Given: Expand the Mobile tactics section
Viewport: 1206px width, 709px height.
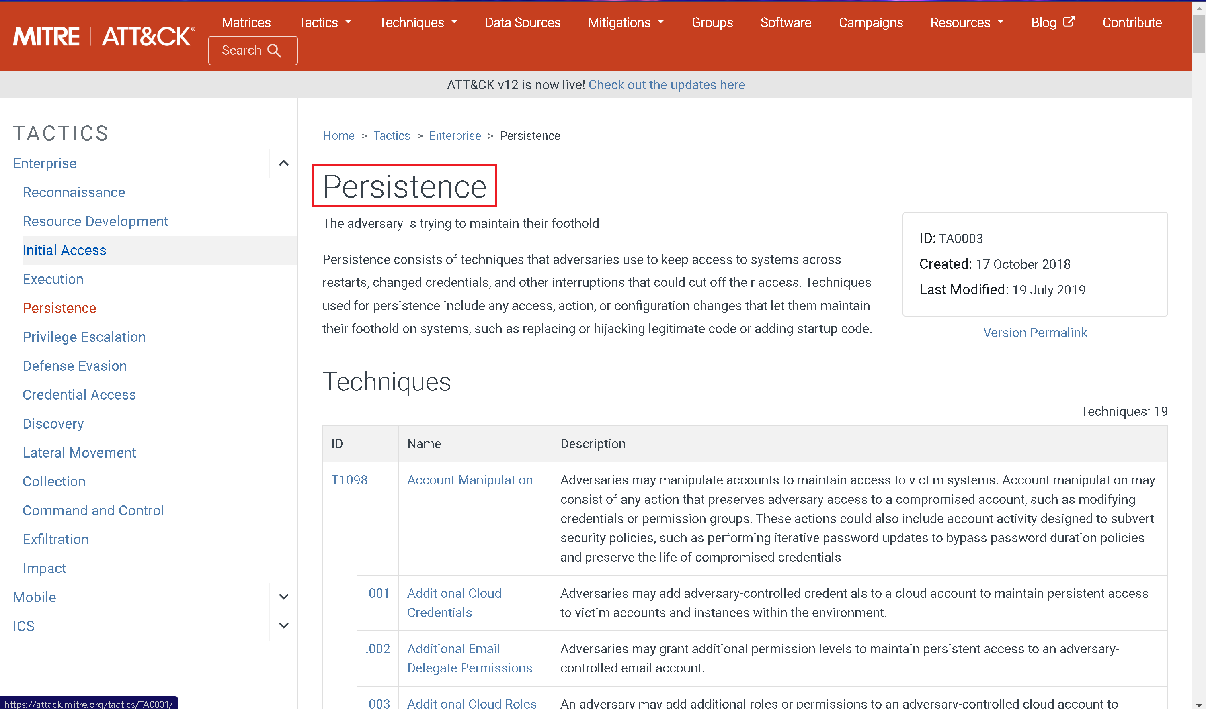Looking at the screenshot, I should (283, 597).
